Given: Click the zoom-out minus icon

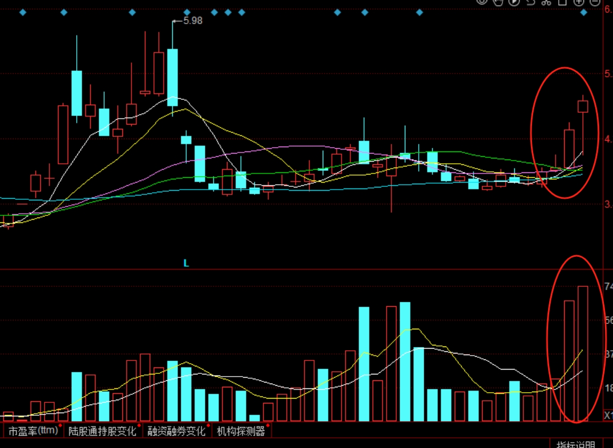Looking at the screenshot, I should click(x=595, y=2).
